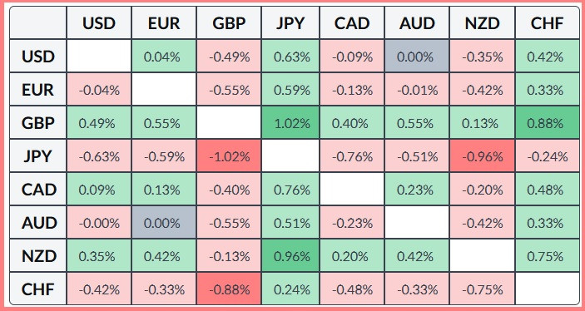The height and width of the screenshot is (311, 585).
Task: Select the CHF column header
Action: (x=547, y=22)
